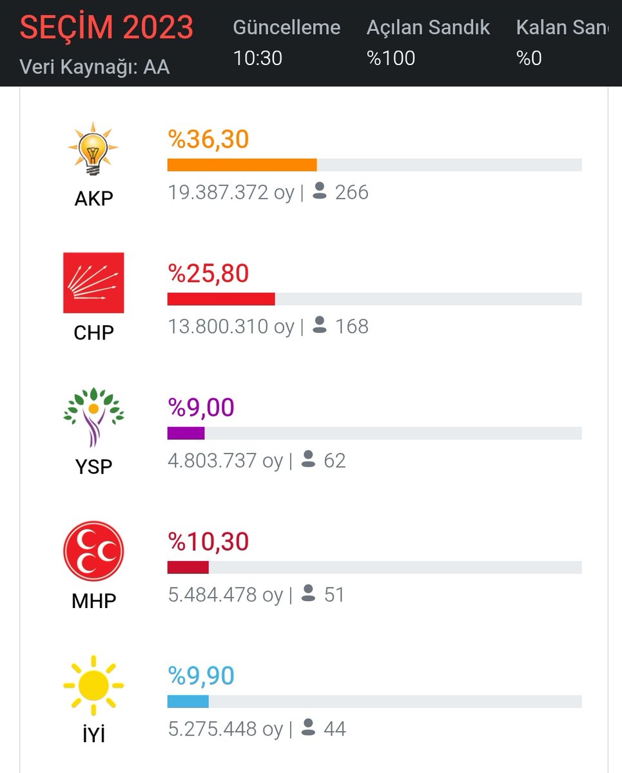This screenshot has height=773, width=622.
Task: Click the deputy person icon beside 266
Action: pyautogui.click(x=320, y=191)
